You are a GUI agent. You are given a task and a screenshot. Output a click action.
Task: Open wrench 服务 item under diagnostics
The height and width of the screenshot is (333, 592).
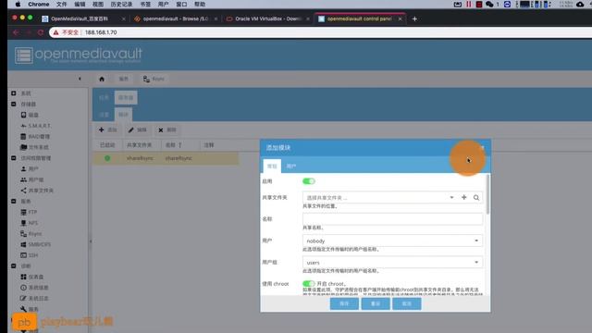coord(30,309)
